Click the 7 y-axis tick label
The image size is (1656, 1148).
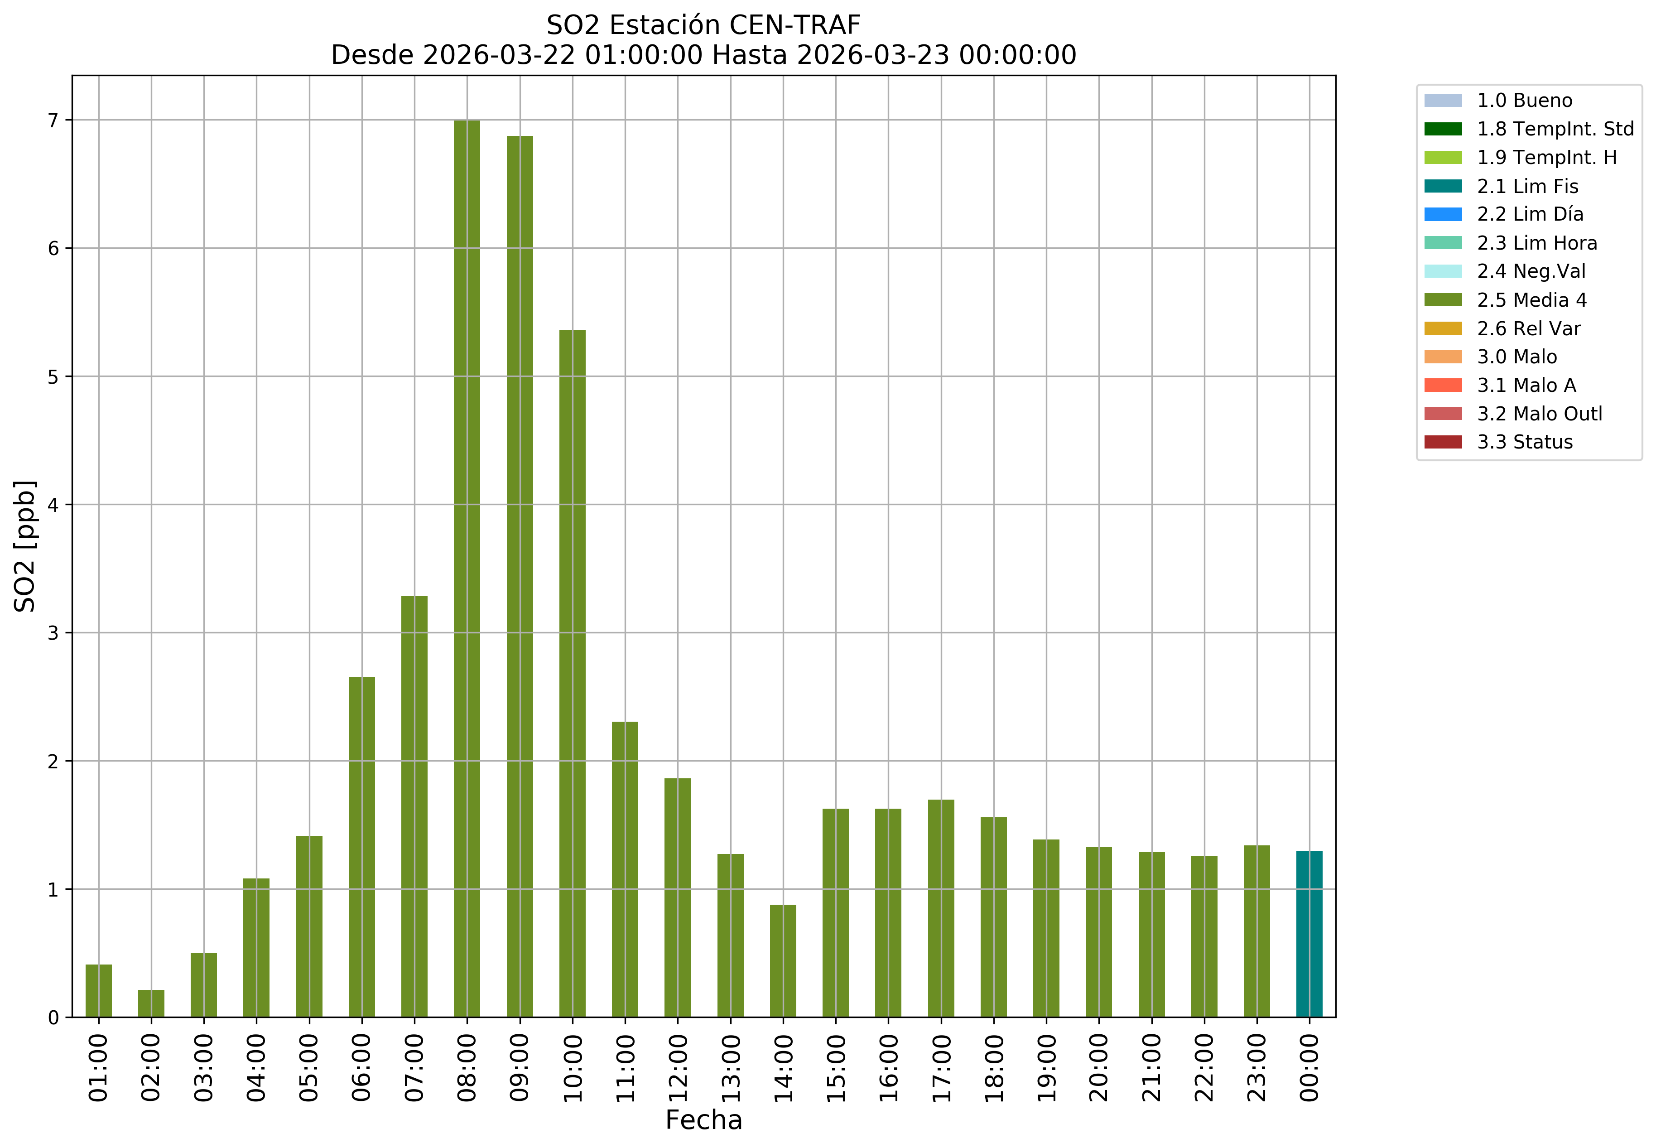pos(53,121)
